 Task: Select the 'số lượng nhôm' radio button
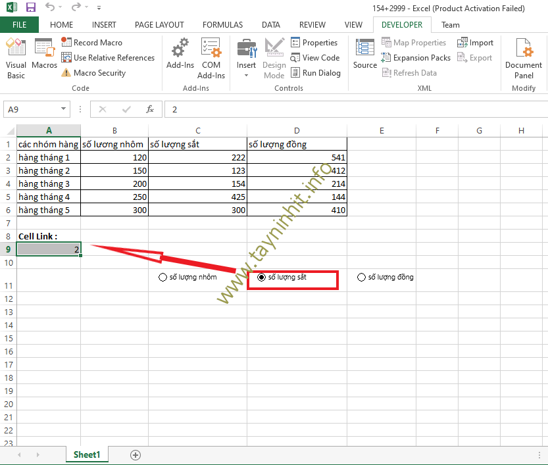[163, 278]
